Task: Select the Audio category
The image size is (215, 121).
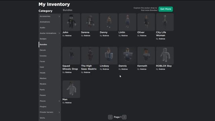Action: click(x=50, y=28)
